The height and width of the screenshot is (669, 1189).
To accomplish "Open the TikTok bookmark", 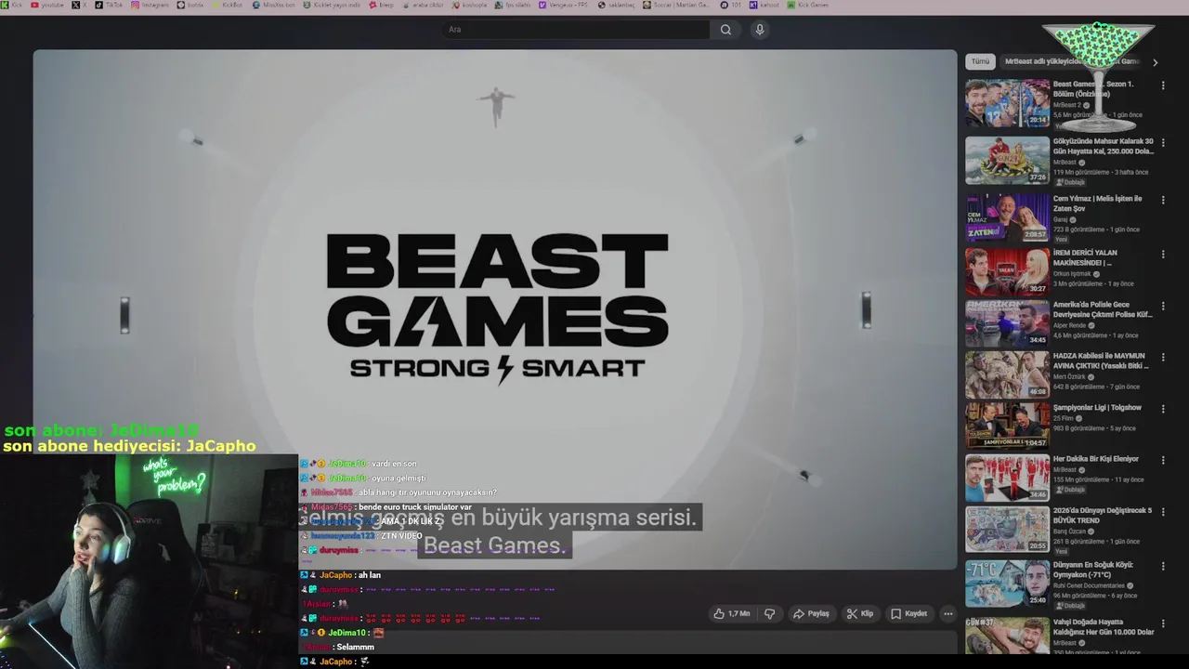I will (109, 5).
